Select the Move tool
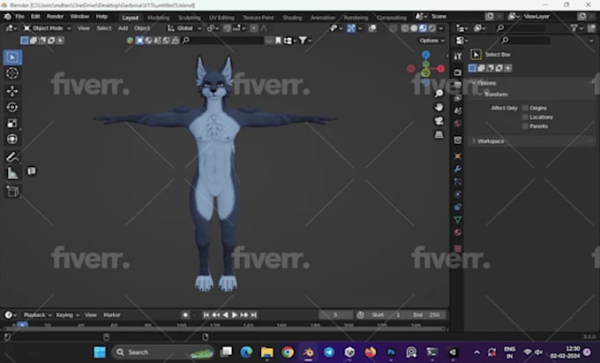Viewport: 600px width, 363px height. (x=12, y=91)
